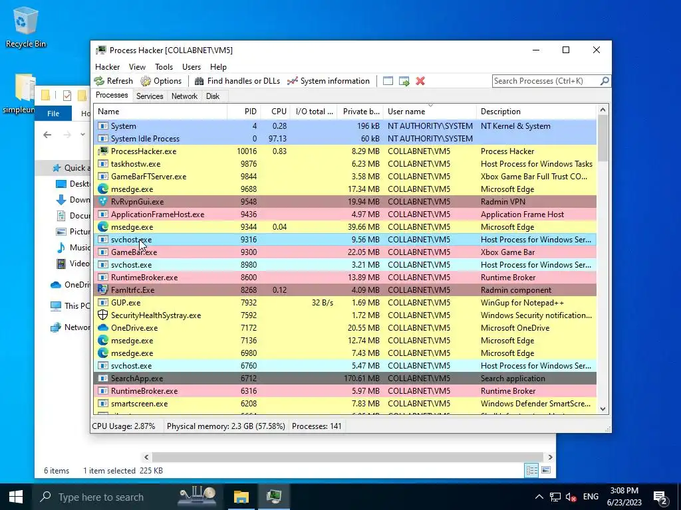Open the File tab in File Explorer
The width and height of the screenshot is (681, 510).
[53, 114]
